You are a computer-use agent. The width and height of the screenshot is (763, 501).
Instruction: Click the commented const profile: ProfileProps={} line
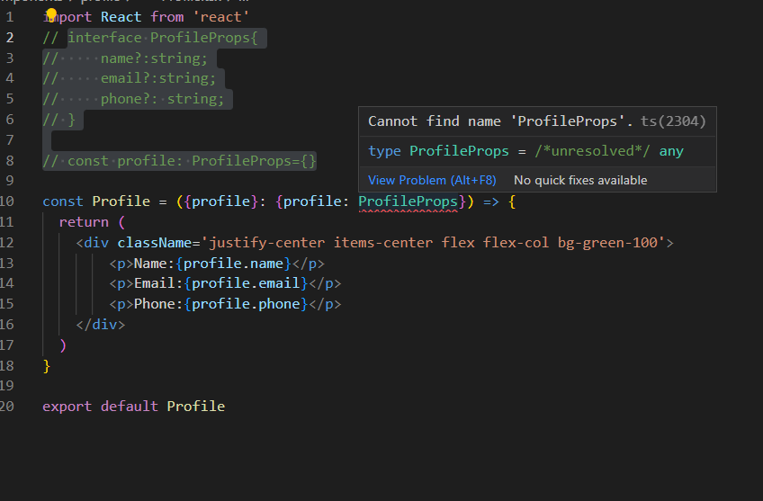click(180, 160)
